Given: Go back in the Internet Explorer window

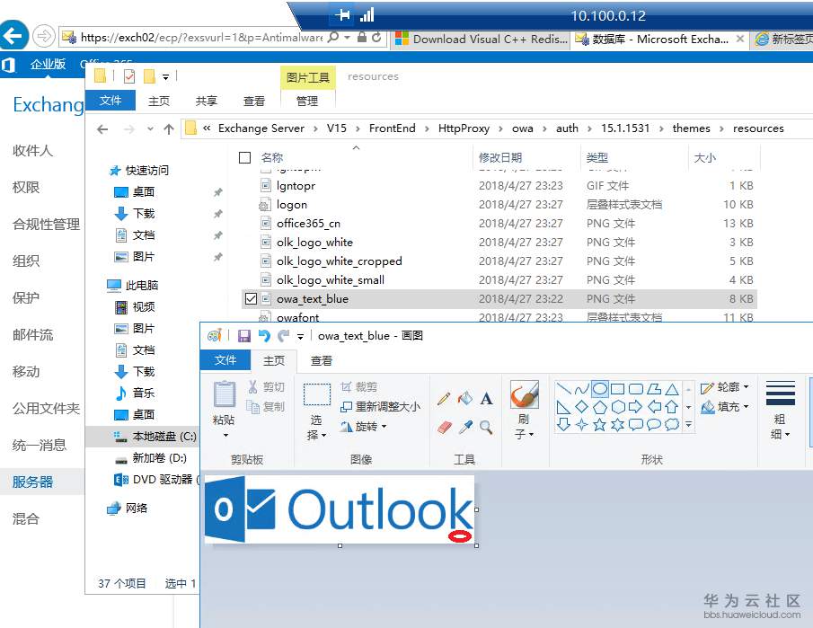Looking at the screenshot, I should click(13, 35).
